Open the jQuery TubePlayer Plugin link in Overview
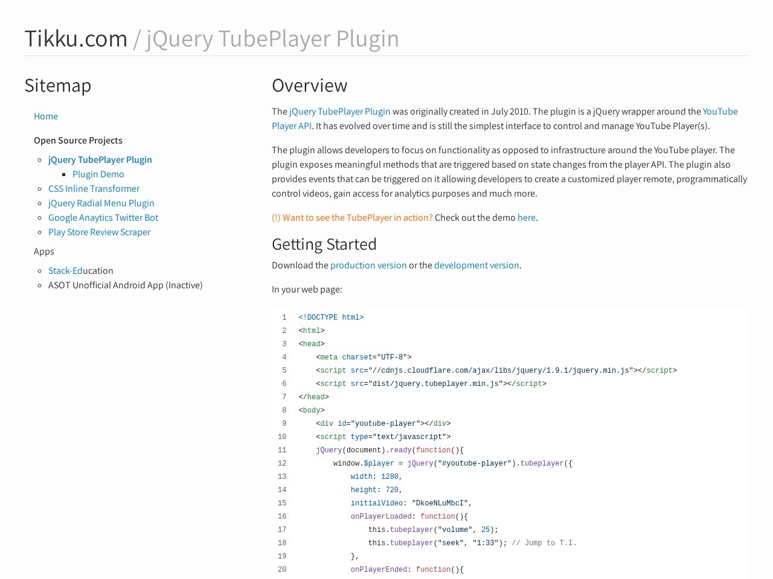Screen dimensions: 773x579 coord(339,111)
